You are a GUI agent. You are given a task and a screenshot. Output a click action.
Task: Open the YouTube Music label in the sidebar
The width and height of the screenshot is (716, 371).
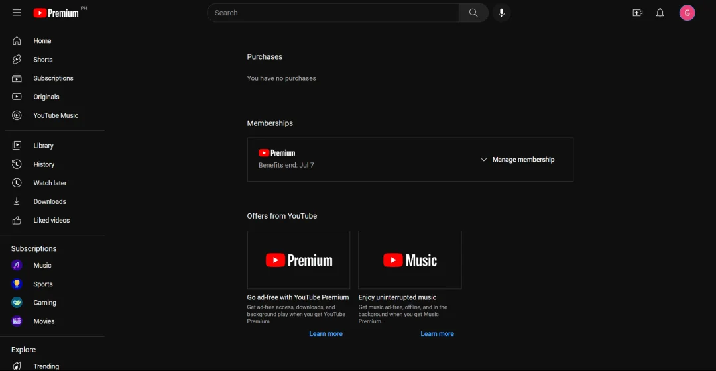pos(56,115)
